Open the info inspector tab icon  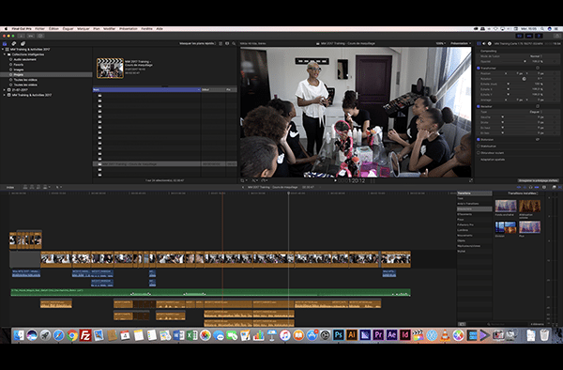[490, 43]
